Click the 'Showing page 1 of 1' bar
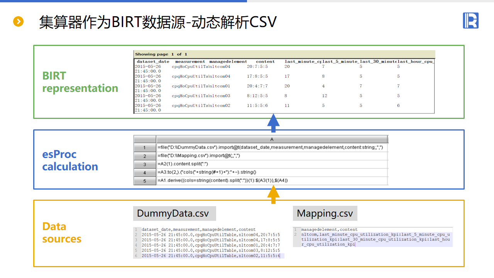494x278 pixels. tap(284, 54)
